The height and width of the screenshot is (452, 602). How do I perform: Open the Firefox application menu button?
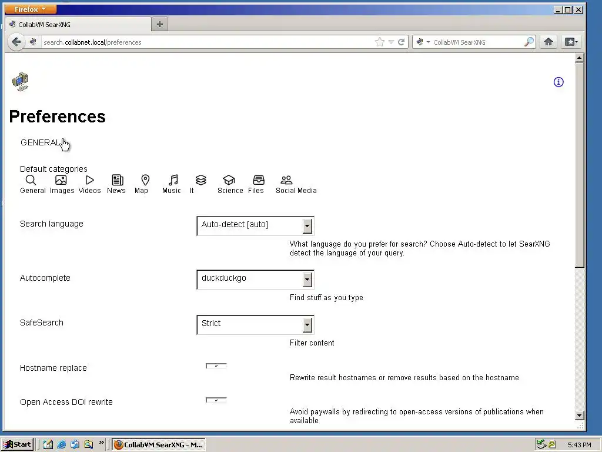pyautogui.click(x=31, y=9)
